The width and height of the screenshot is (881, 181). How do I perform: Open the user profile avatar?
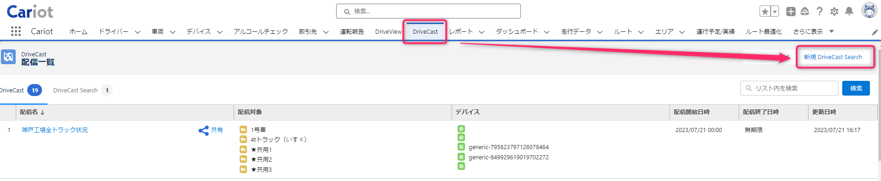click(x=869, y=11)
